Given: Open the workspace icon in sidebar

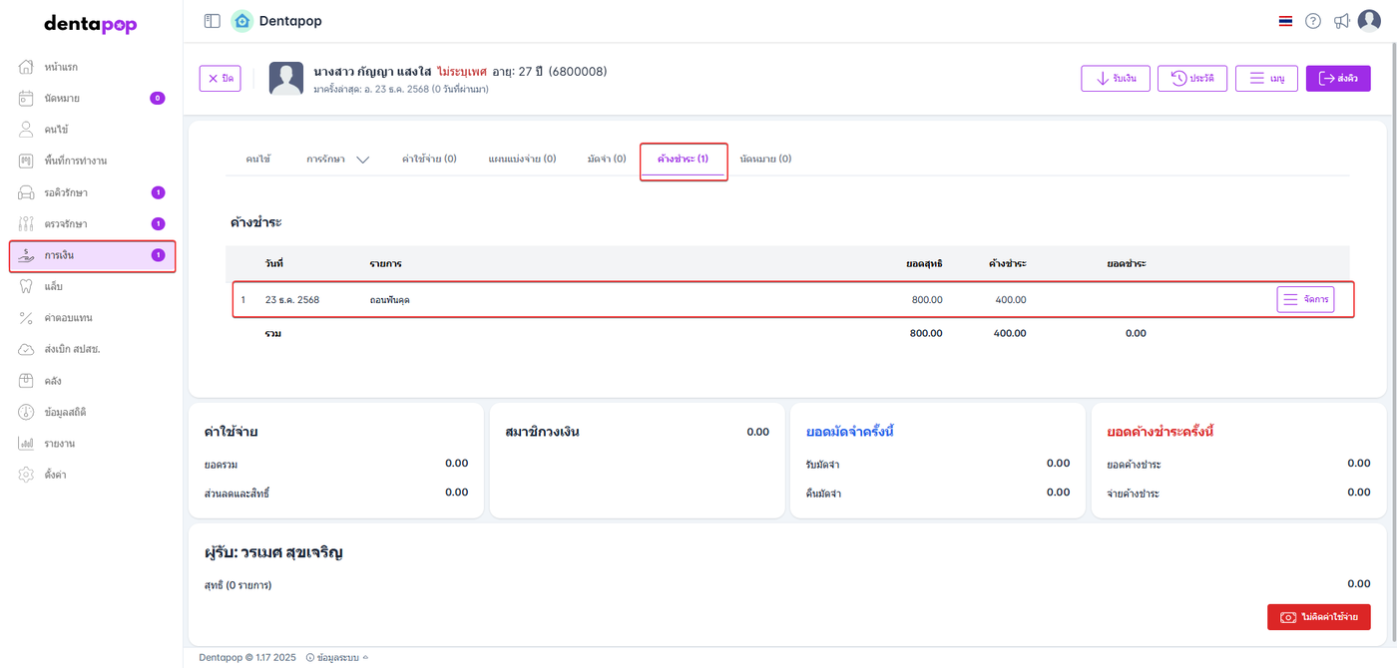Looking at the screenshot, I should coord(27,161).
